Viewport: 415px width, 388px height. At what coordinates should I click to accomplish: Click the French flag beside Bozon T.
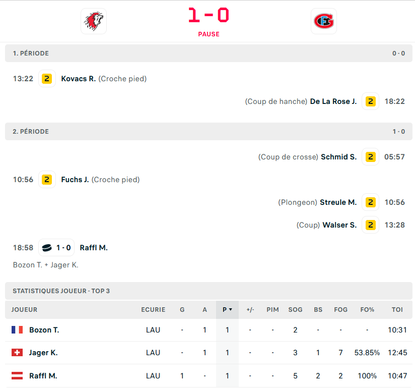click(17, 330)
